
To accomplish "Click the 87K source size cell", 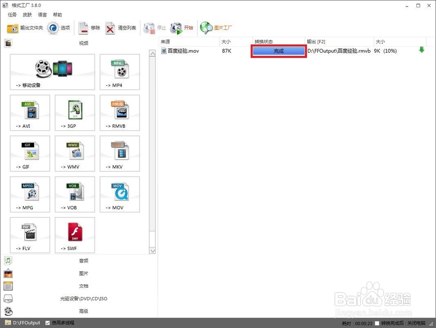I will tap(227, 51).
